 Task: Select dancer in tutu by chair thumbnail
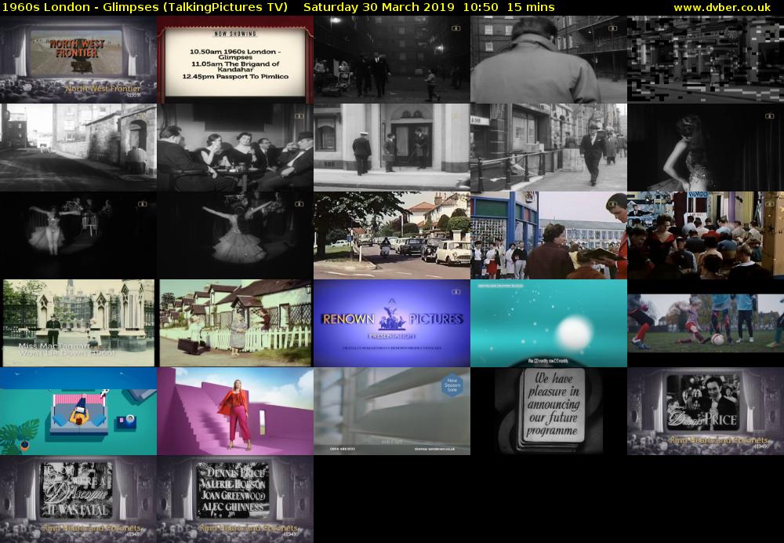point(78,235)
